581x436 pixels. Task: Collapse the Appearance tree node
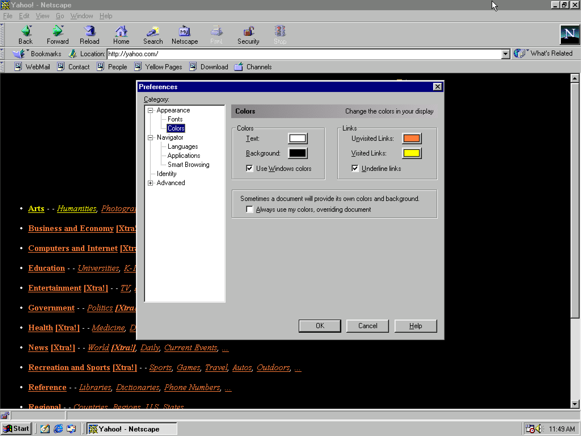coord(150,110)
